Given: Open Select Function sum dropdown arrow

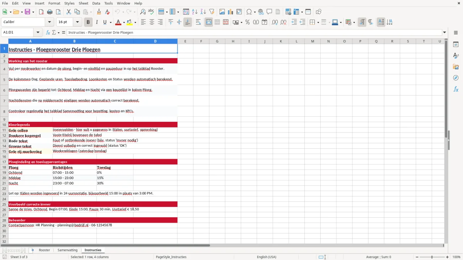Looking at the screenshot, I should coord(58,32).
